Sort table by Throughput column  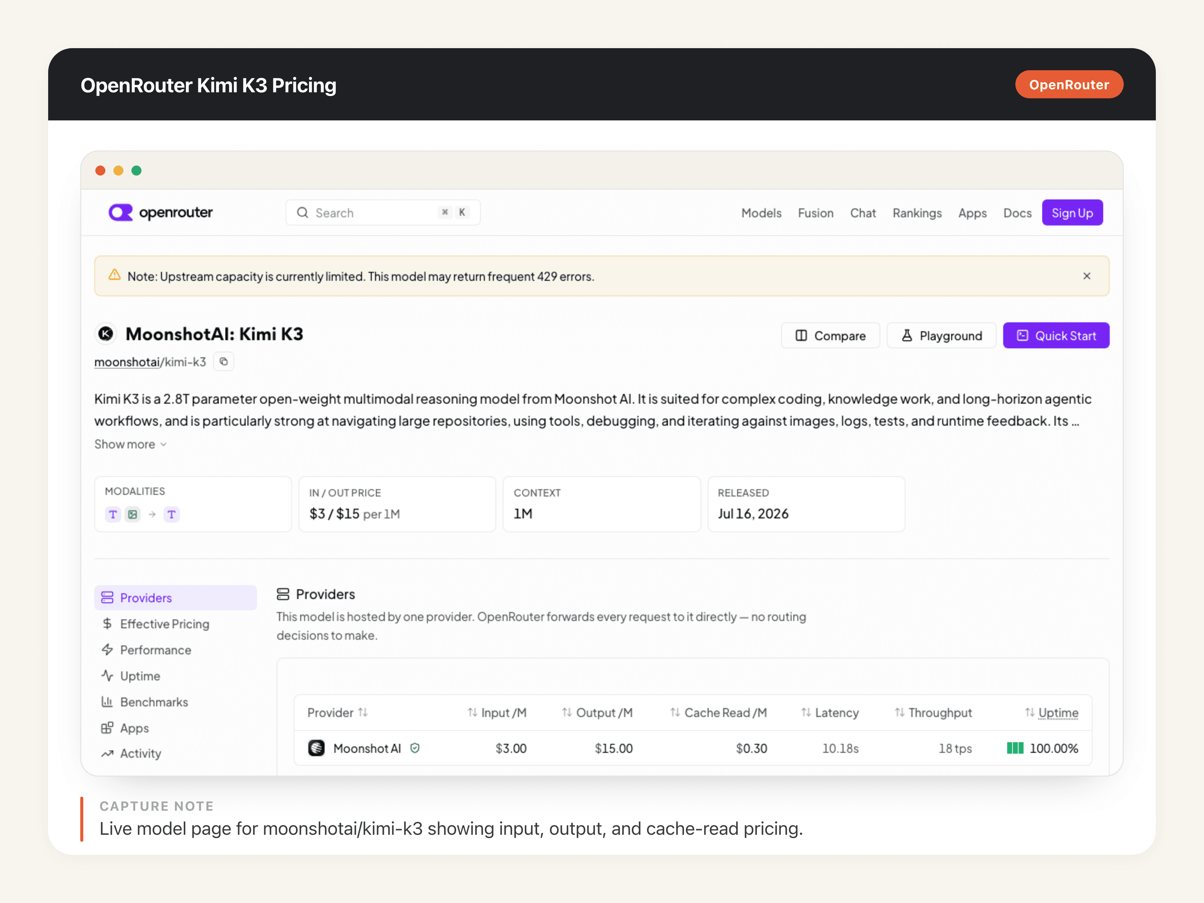click(933, 712)
